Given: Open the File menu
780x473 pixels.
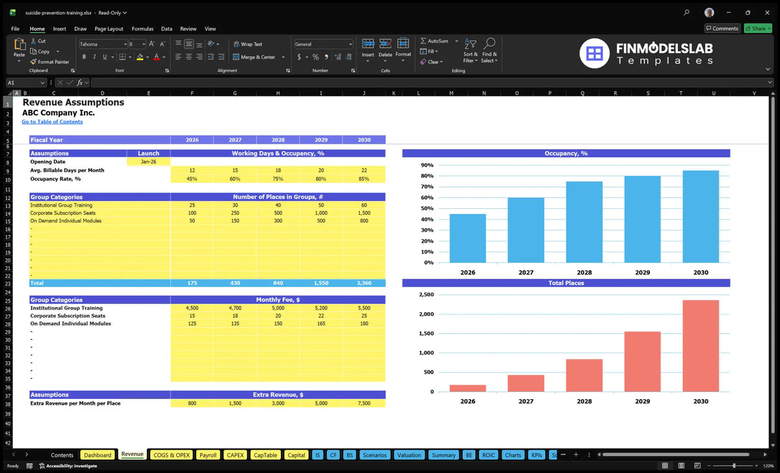Looking at the screenshot, I should pos(15,29).
